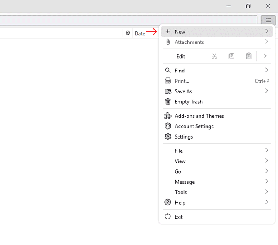The height and width of the screenshot is (245, 278).
Task: Expand the New submenu chevron
Action: (266, 31)
